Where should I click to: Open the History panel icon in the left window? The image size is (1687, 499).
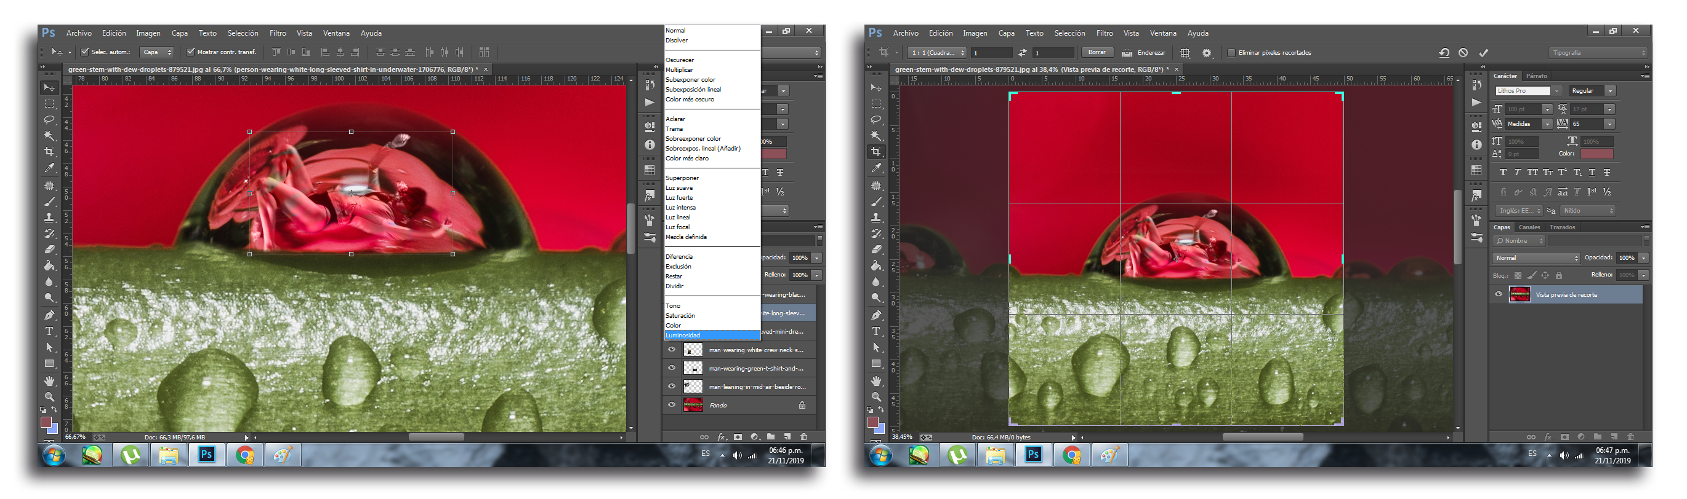tap(650, 85)
